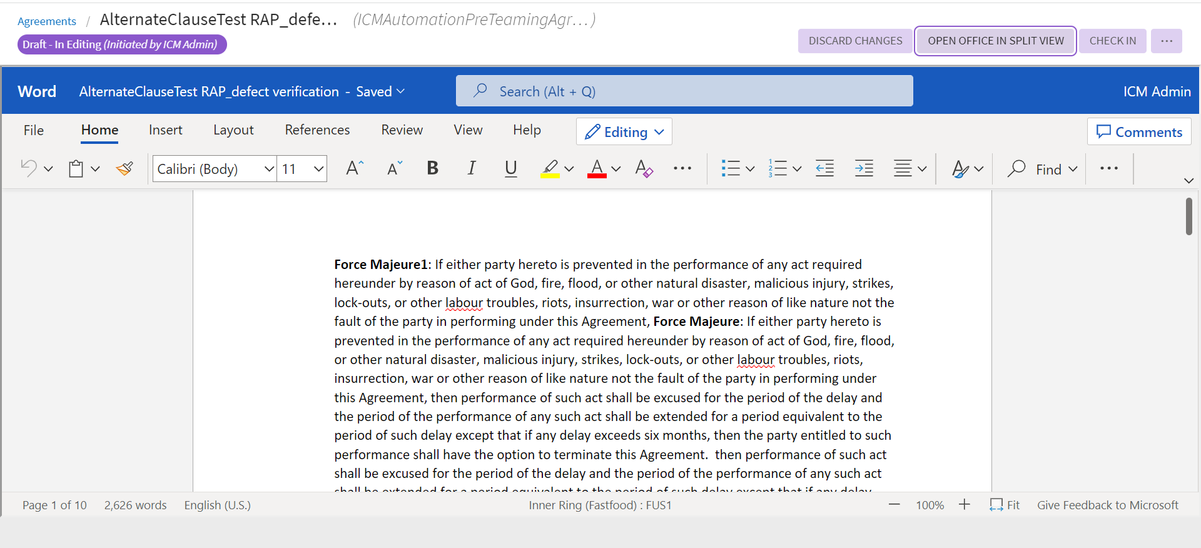Click the Clear Formatting icon
The image size is (1201, 548).
click(x=644, y=168)
